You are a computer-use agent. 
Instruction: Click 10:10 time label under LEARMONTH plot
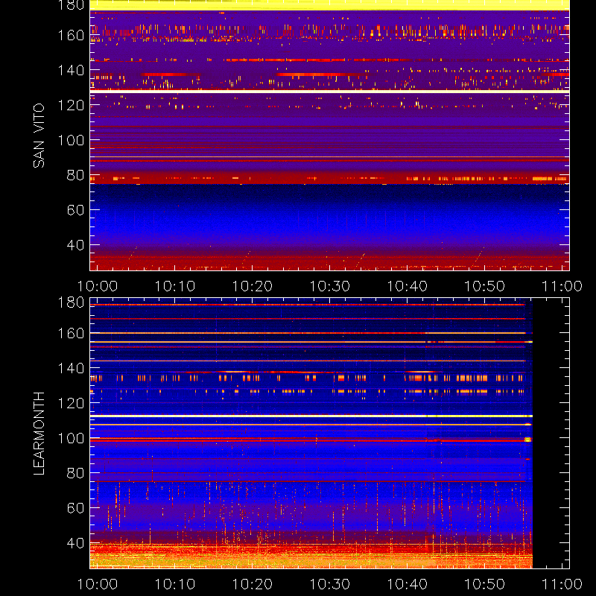[175, 584]
